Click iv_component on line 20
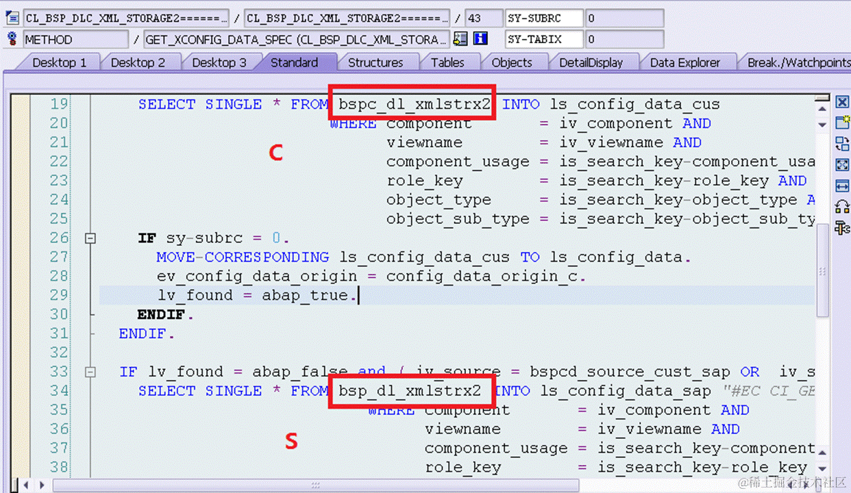This screenshot has height=493, width=851. point(616,123)
